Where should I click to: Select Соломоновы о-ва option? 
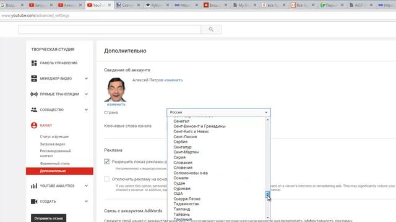pos(191,173)
